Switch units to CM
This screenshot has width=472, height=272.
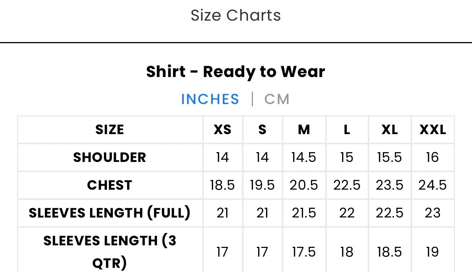click(x=277, y=99)
